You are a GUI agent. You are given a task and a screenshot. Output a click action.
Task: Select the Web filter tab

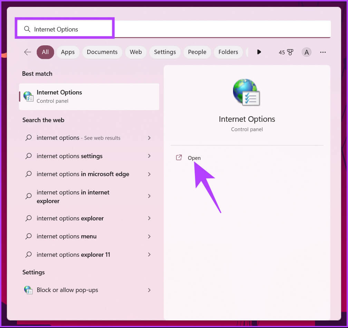click(x=136, y=52)
